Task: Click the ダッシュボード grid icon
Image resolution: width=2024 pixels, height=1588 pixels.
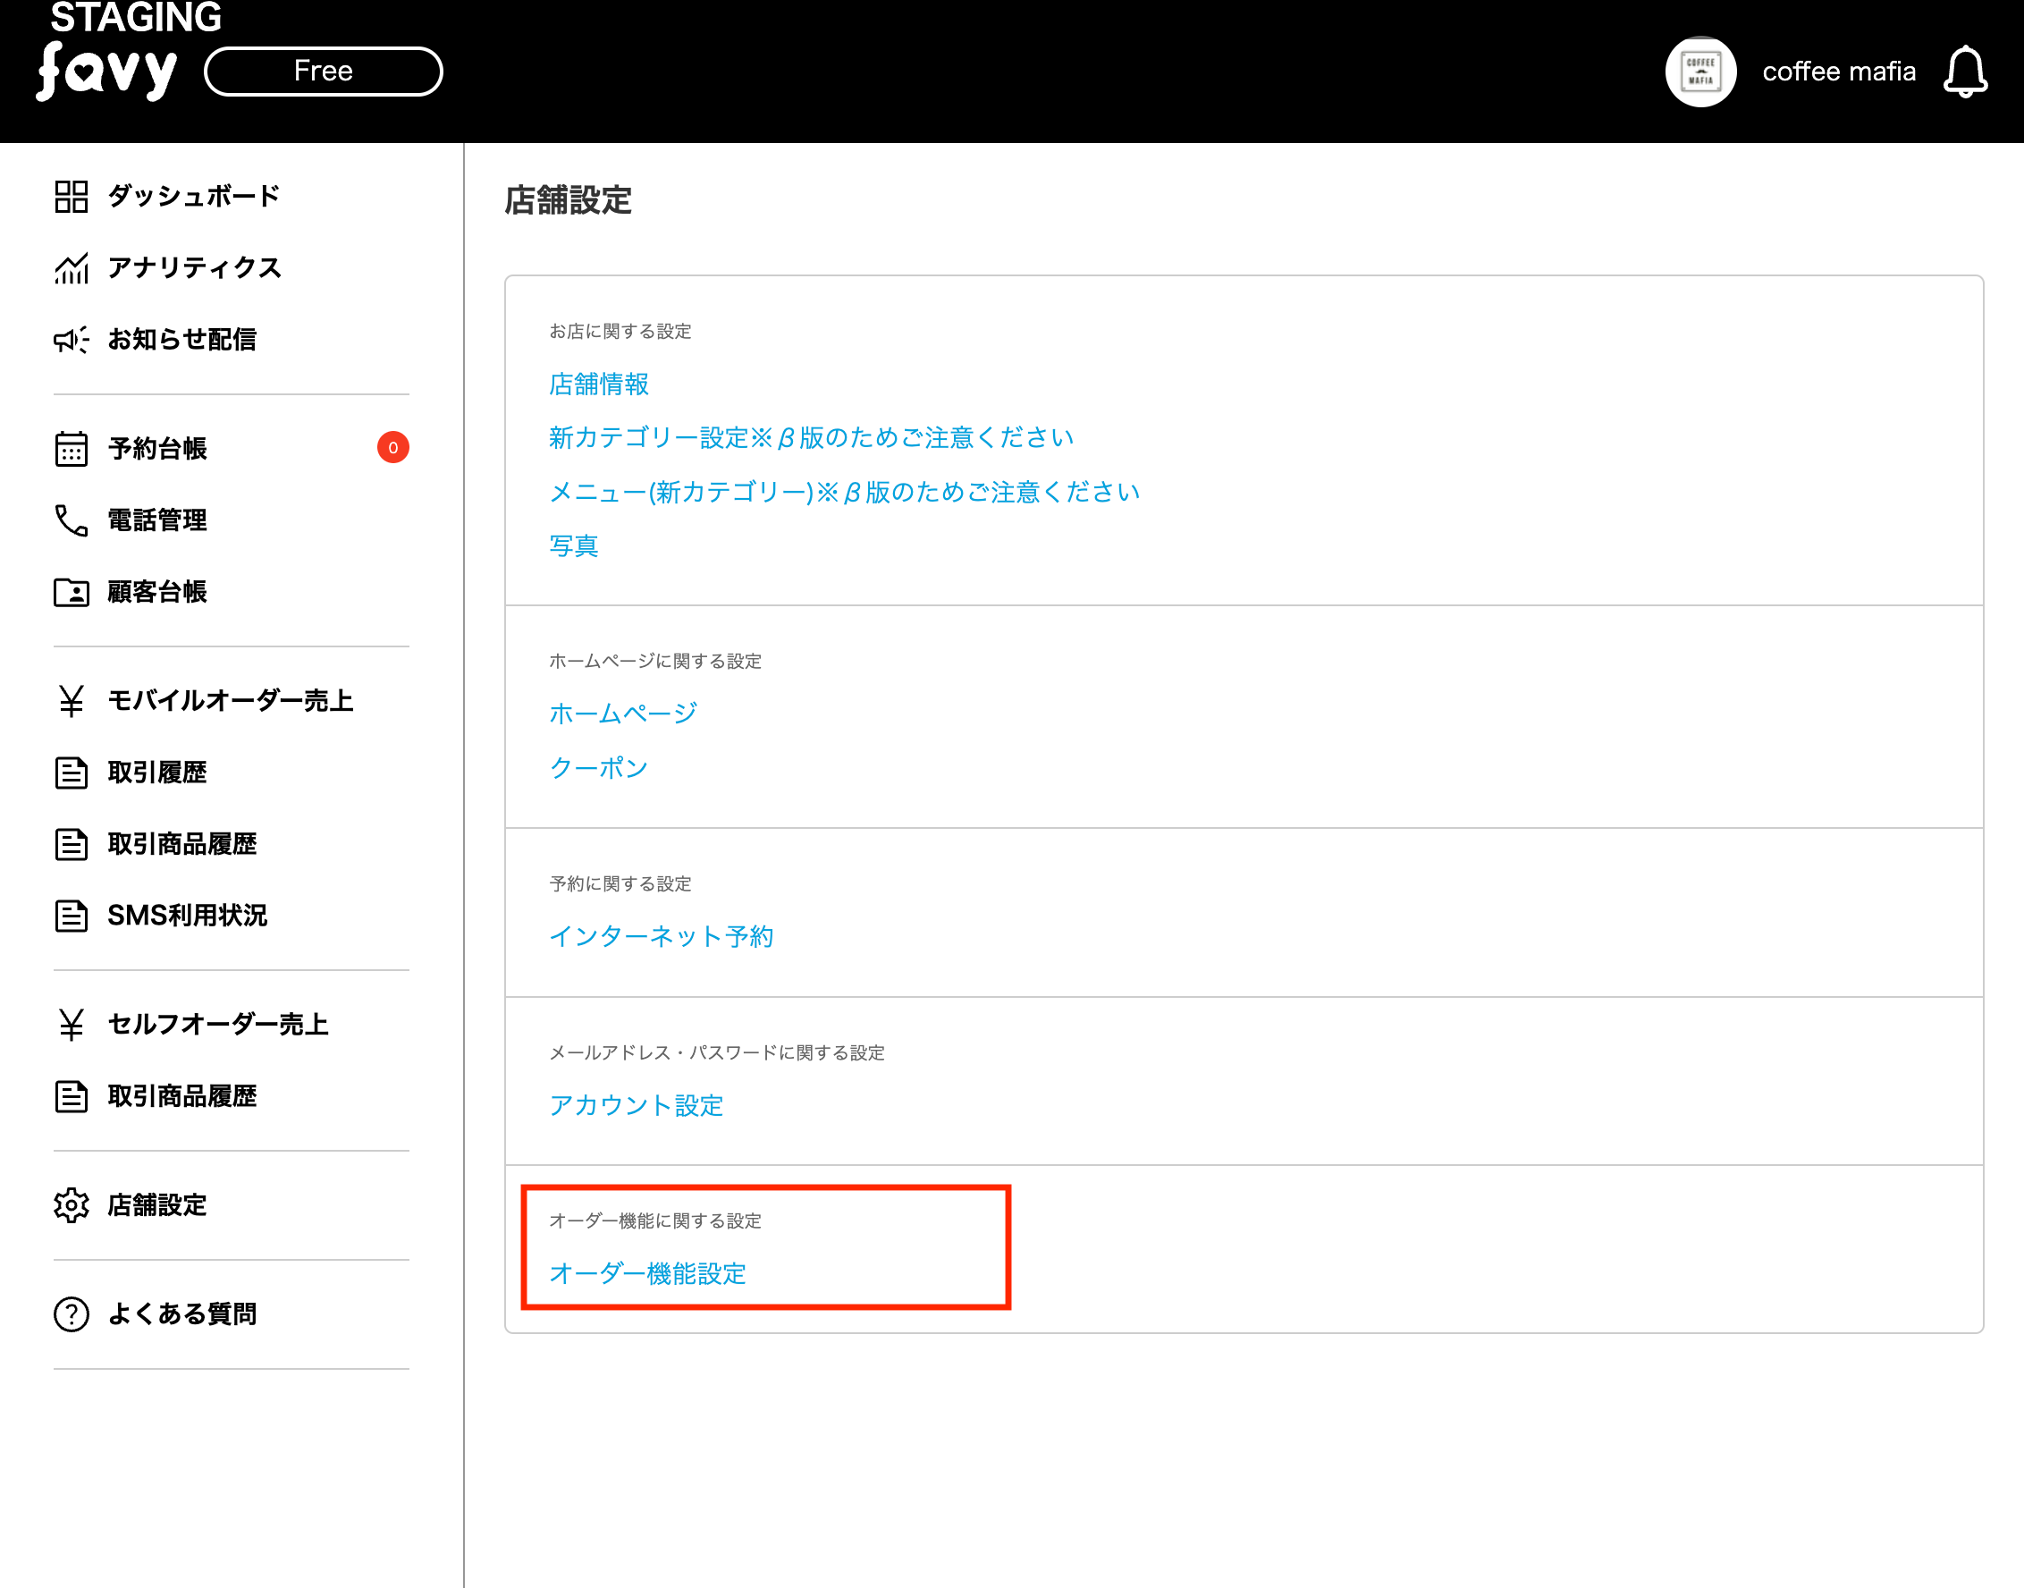Action: click(71, 196)
